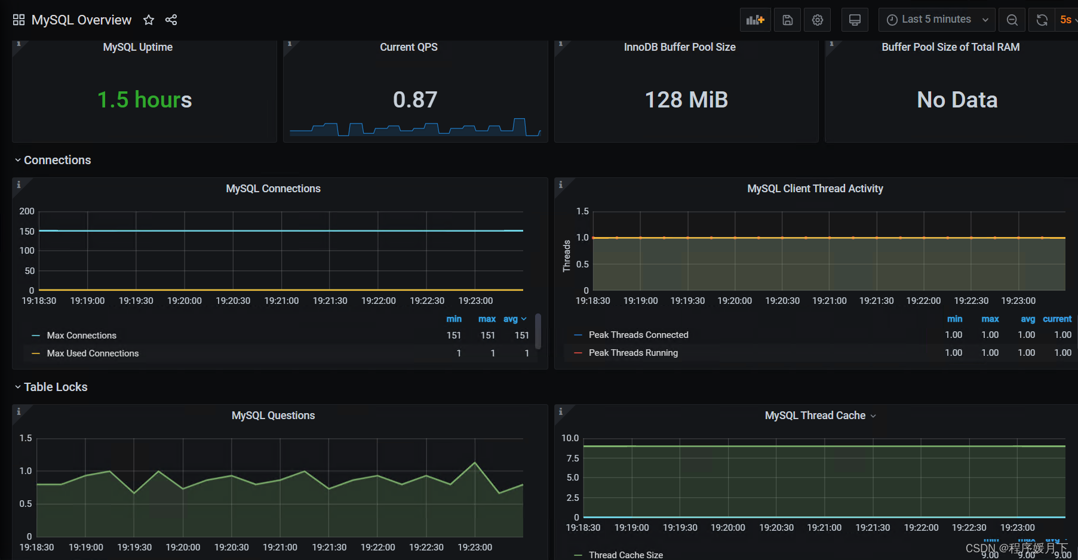Image resolution: width=1078 pixels, height=560 pixels.
Task: Sort Connections legend by avg column
Action: (514, 319)
